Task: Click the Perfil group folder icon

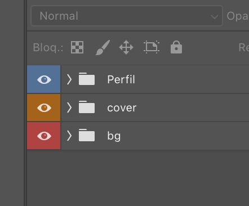Action: [x=87, y=79]
